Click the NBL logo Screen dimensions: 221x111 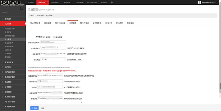pyautogui.click(x=12, y=3)
